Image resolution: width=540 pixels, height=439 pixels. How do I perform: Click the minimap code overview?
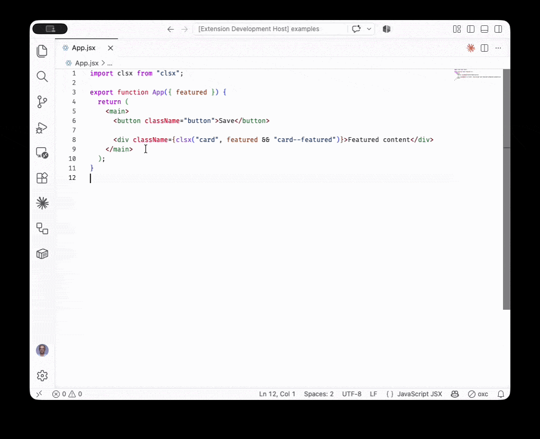click(477, 74)
